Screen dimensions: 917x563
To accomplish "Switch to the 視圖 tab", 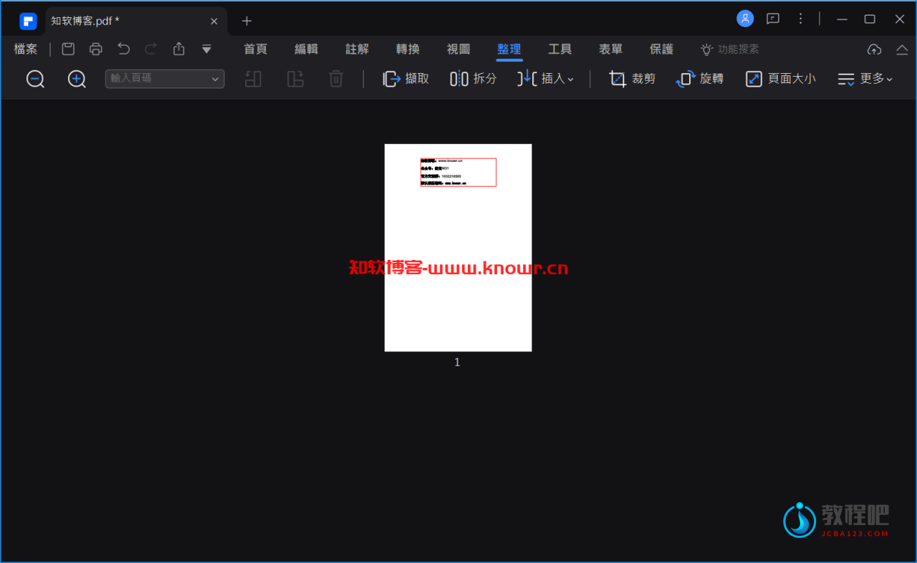I will (x=458, y=49).
